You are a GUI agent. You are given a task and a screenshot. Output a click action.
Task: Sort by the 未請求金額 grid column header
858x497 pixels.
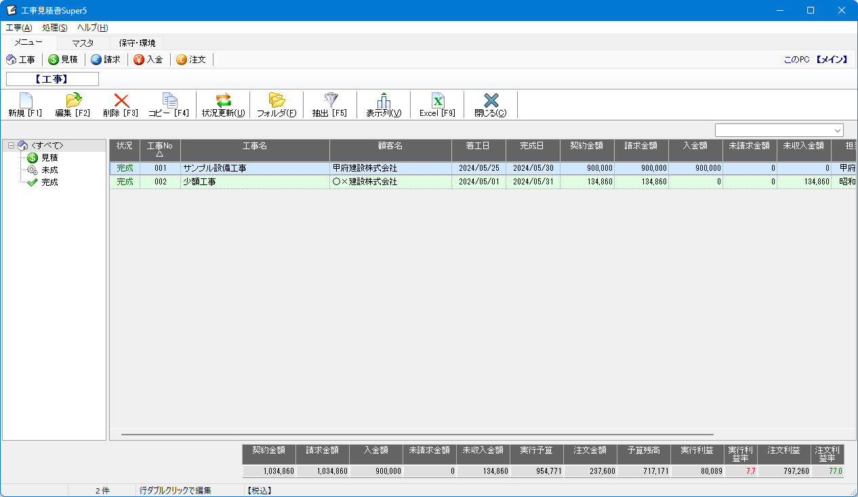[x=750, y=150]
